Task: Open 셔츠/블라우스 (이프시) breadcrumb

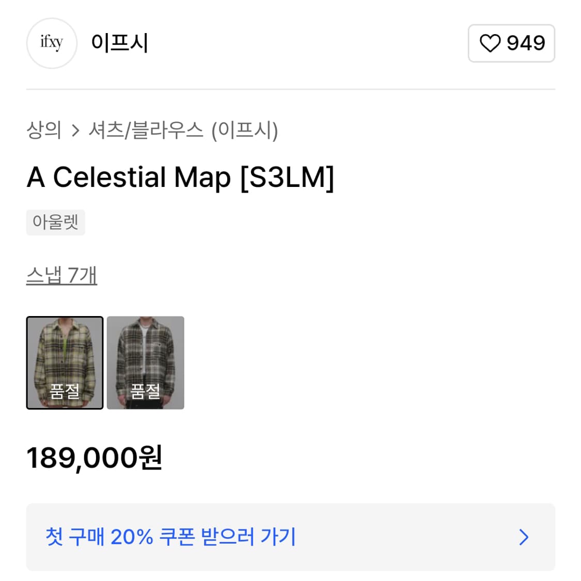Action: click(x=183, y=130)
